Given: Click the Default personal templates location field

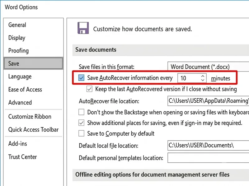Looking at the screenshot, I should coord(208,158).
